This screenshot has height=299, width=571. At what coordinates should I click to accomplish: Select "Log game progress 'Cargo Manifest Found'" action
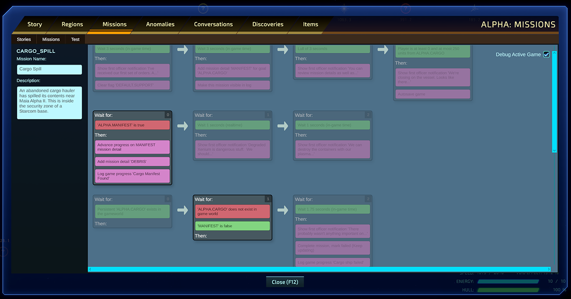[132, 176]
